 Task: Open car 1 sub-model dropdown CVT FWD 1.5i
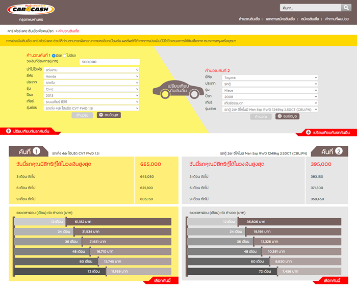91,108
